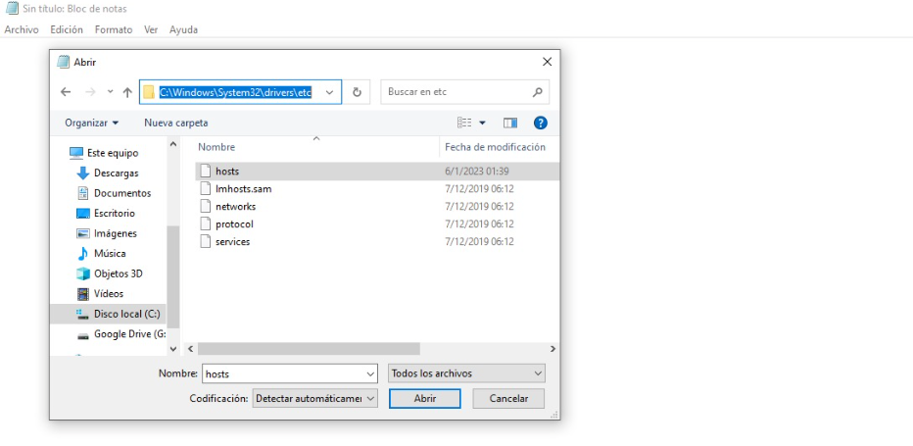The height and width of the screenshot is (446, 913).
Task: Expand the address bar history dropdown
Action: click(x=329, y=92)
